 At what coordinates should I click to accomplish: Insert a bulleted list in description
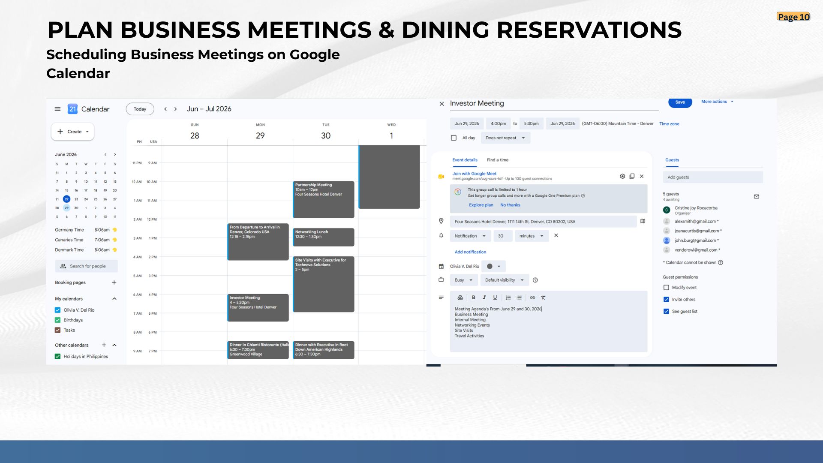coord(519,298)
